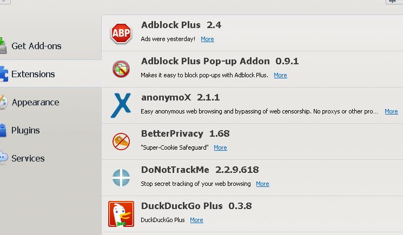Show More details for anonymoX
This screenshot has width=403, height=235.
tap(391, 111)
